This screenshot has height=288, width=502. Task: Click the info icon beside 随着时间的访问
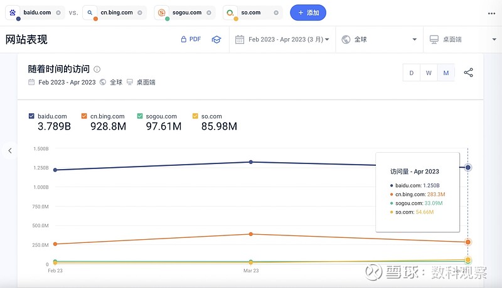coord(97,69)
